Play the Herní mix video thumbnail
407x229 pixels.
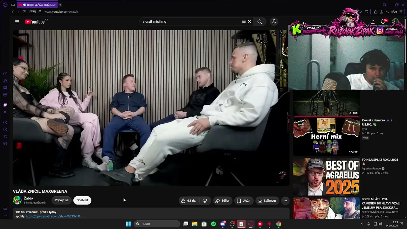326,137
